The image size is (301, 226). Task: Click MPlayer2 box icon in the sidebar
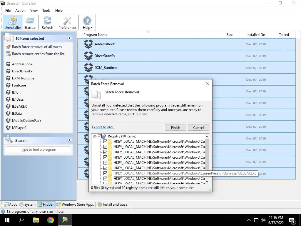click(x=8, y=128)
